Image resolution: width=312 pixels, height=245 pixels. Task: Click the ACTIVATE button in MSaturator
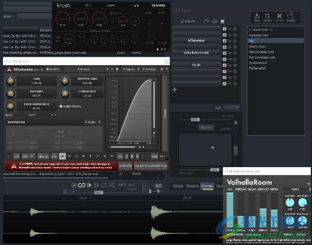tap(125, 166)
